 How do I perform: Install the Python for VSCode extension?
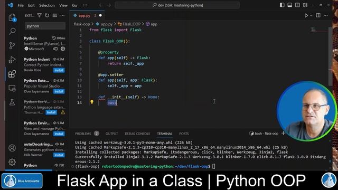coord(51,112)
